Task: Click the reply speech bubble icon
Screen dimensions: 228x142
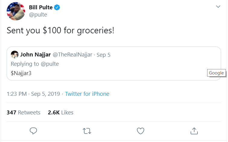Action: [33, 131]
